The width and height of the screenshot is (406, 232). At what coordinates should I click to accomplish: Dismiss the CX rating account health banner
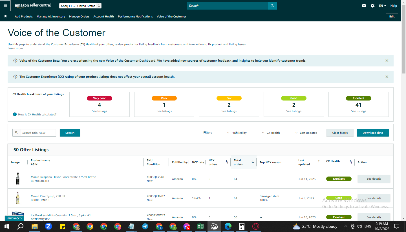coord(387,77)
